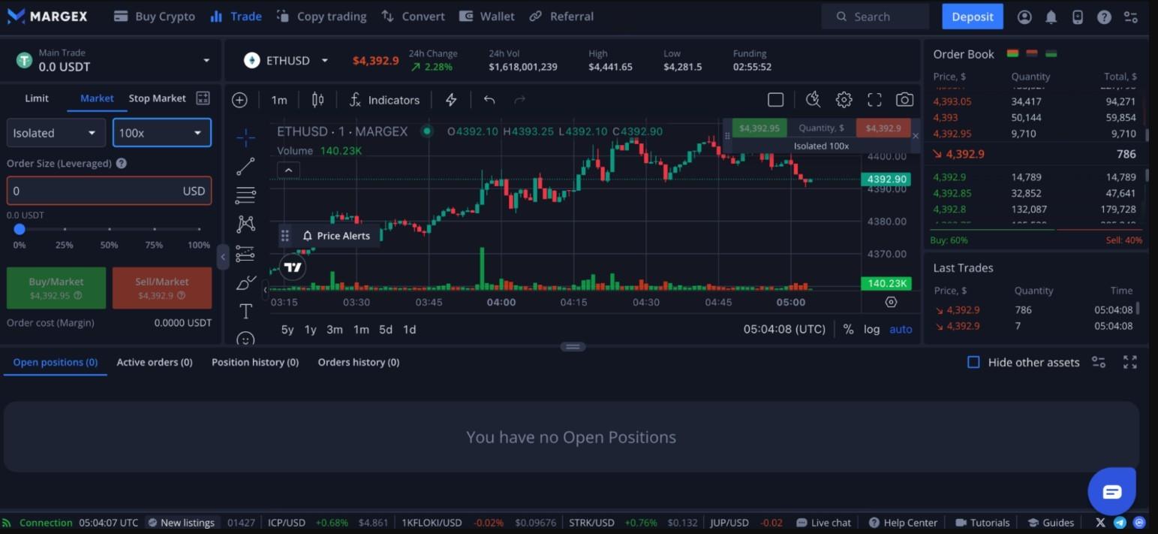Enter fullscreen mode on the chart
This screenshot has width=1158, height=534.
(x=874, y=99)
